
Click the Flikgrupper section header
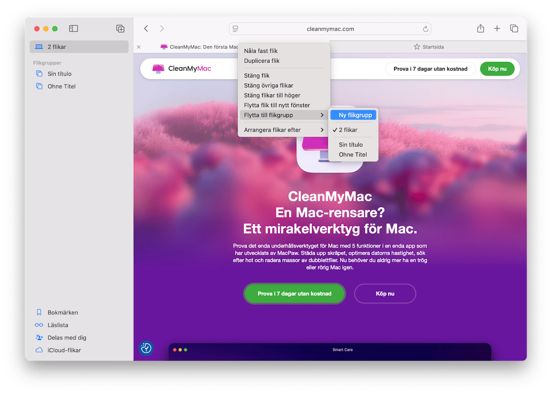(x=47, y=63)
